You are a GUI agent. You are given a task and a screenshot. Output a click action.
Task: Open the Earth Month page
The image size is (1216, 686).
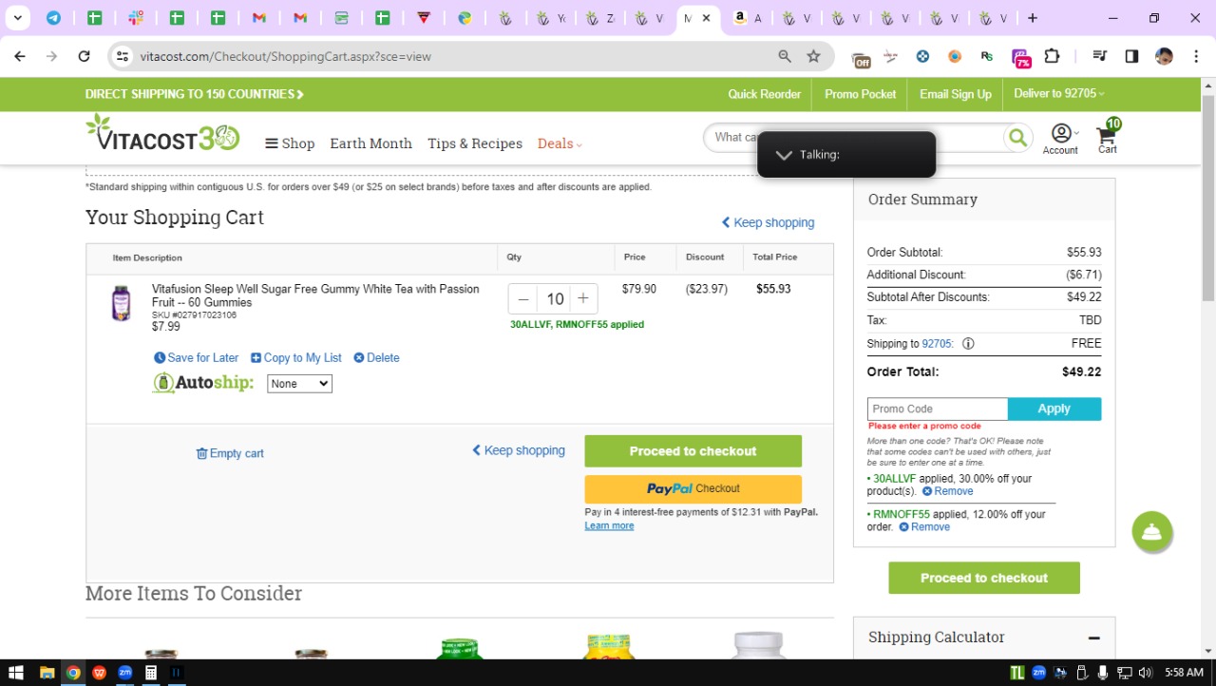370,143
